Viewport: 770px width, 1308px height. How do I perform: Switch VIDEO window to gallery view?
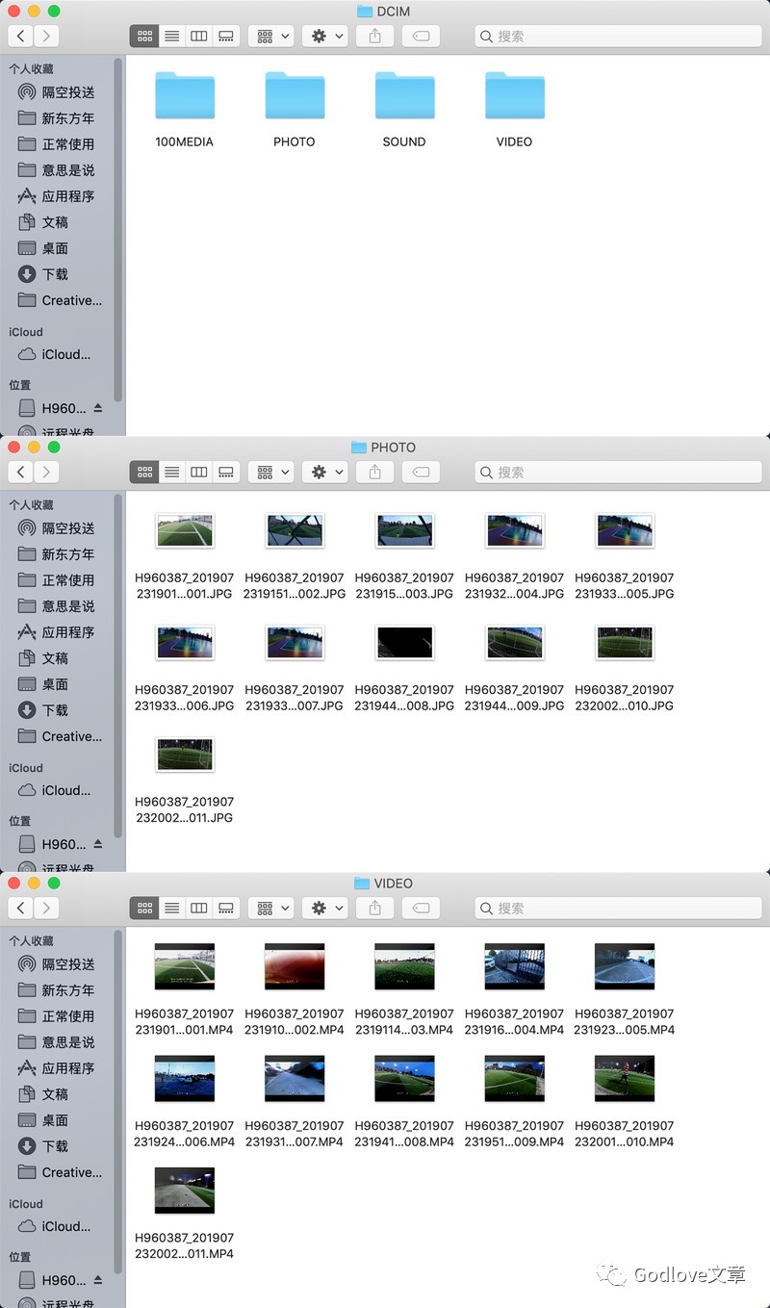226,909
